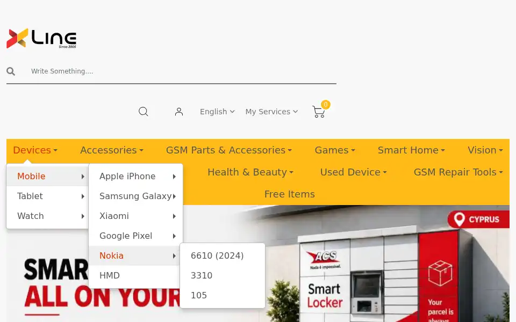Go to Free Items
The image size is (516, 322).
290,194
